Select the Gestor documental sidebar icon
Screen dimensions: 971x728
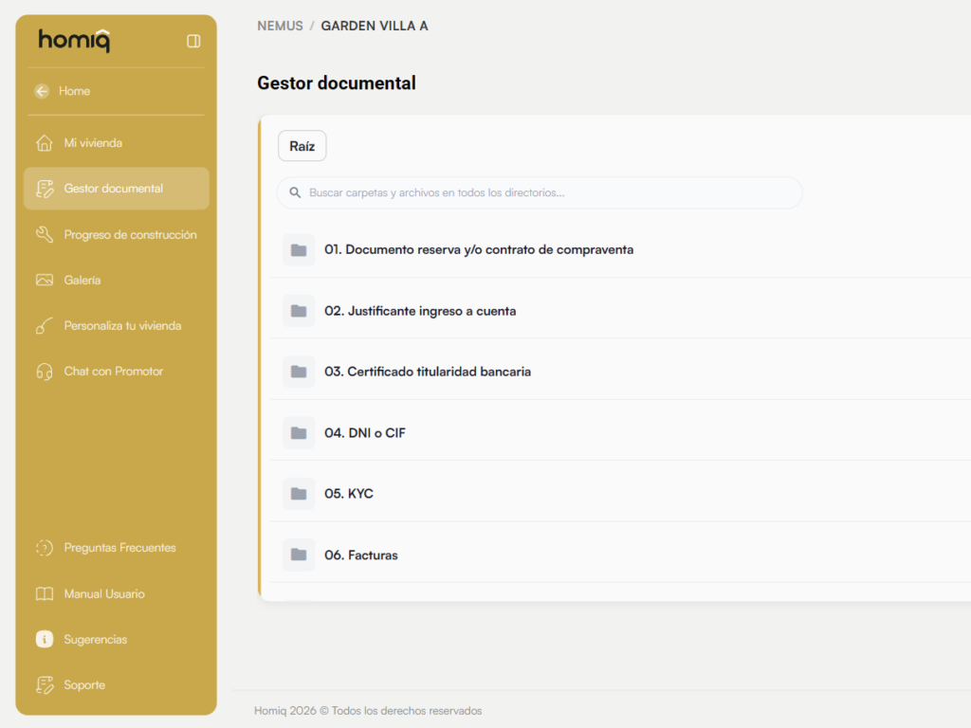(x=44, y=189)
